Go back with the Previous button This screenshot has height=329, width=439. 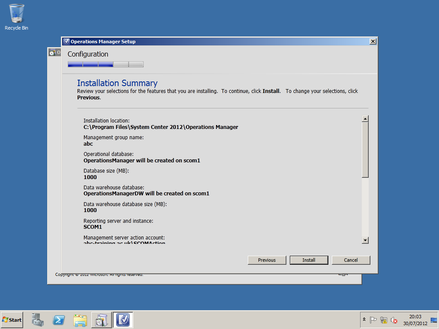[267, 260]
